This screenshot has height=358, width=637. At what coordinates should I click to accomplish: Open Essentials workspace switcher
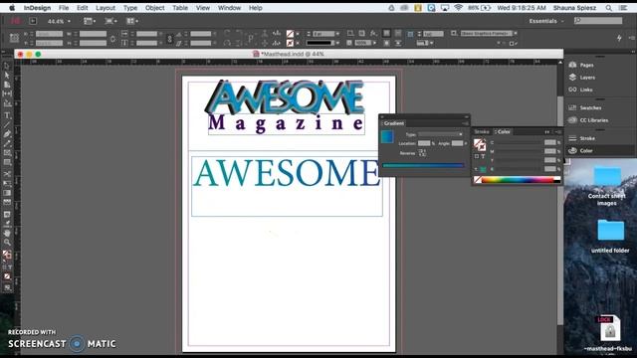click(x=546, y=21)
